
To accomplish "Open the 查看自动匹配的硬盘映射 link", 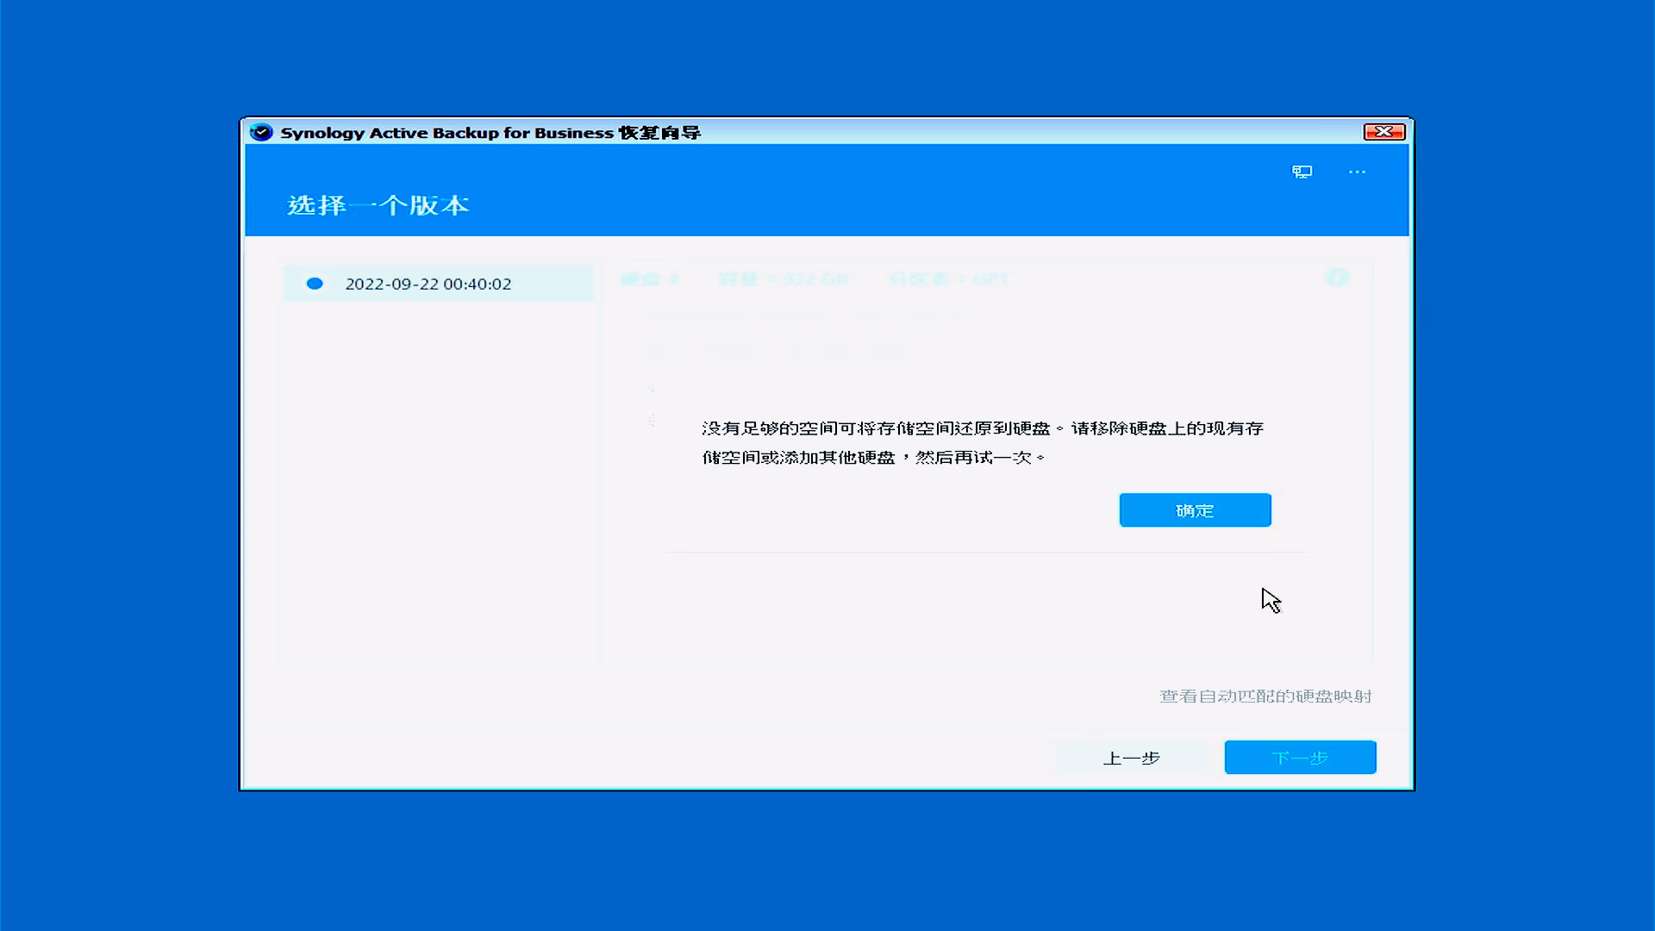I will [x=1265, y=696].
